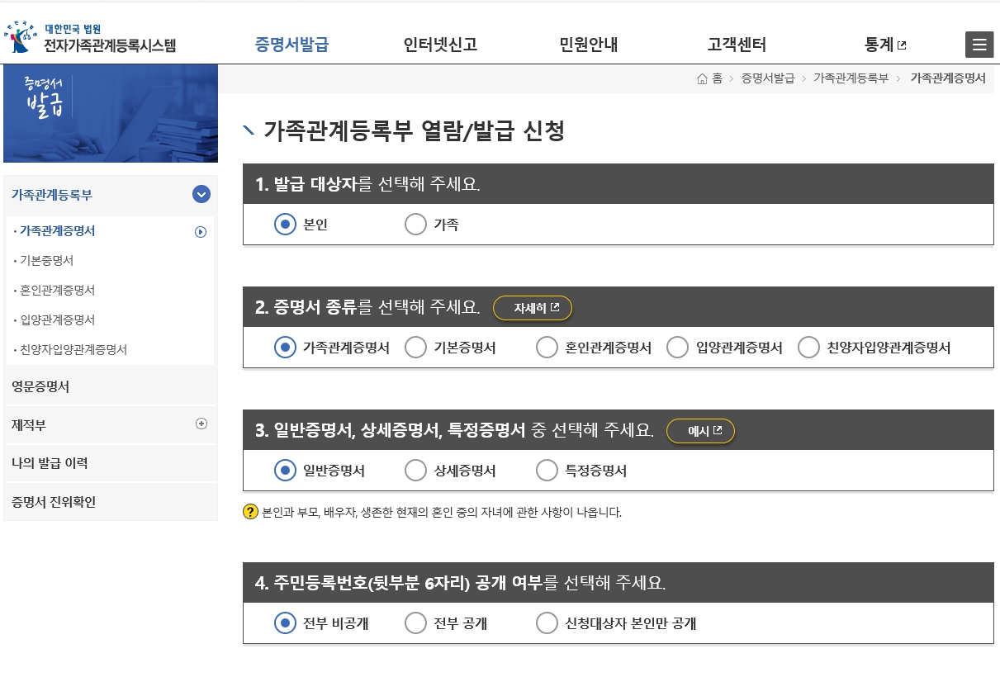The height and width of the screenshot is (677, 1000).
Task: Select the 가족 radio button
Action: click(x=415, y=224)
